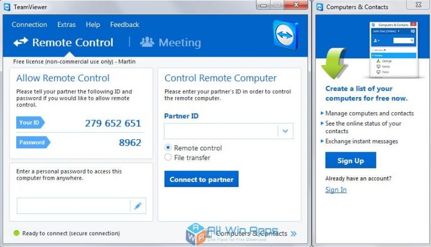The width and height of the screenshot is (431, 247).
Task: Switch to the Meeting tab
Action: pos(171,42)
